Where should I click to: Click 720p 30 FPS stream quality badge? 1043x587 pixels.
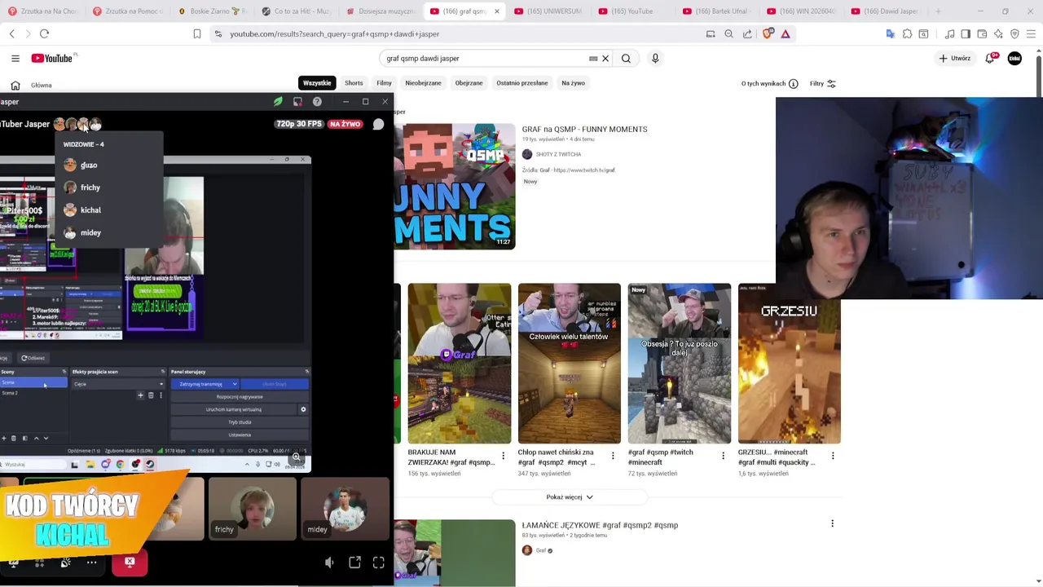pyautogui.click(x=299, y=124)
